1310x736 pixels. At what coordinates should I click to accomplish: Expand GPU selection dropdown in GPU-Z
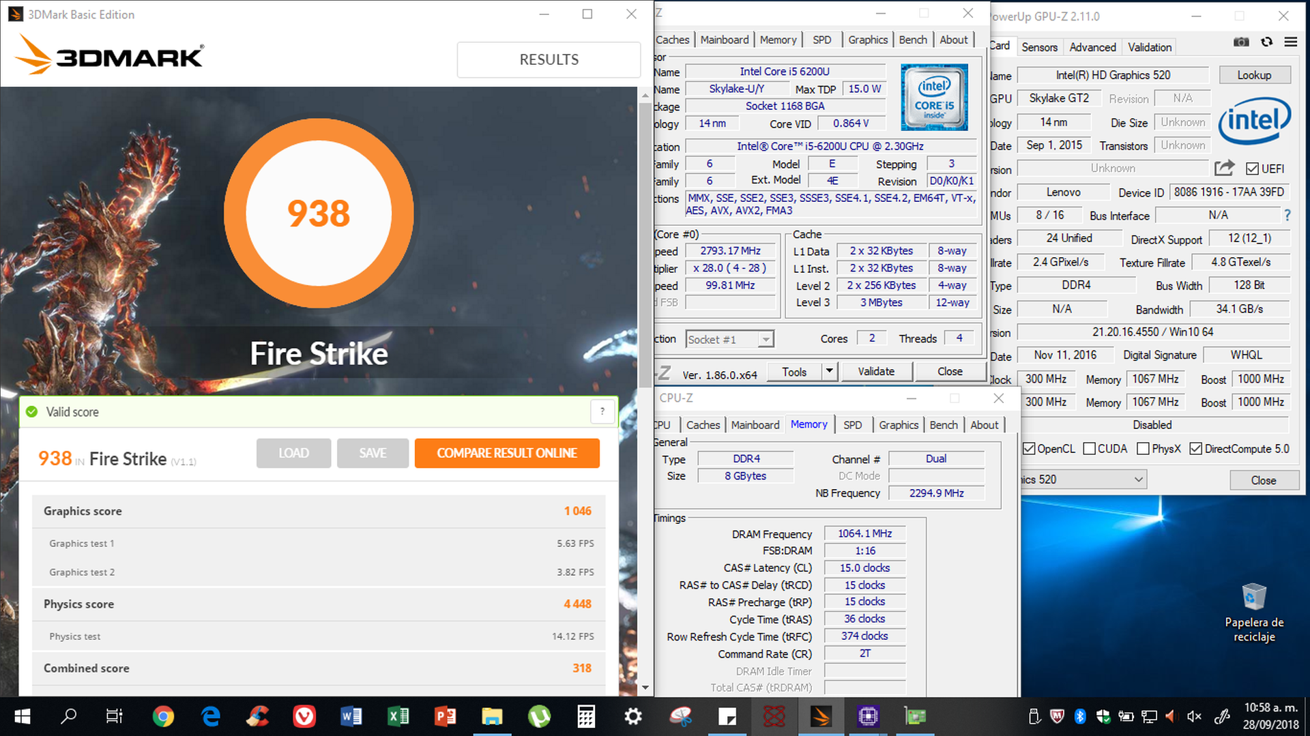point(1139,480)
